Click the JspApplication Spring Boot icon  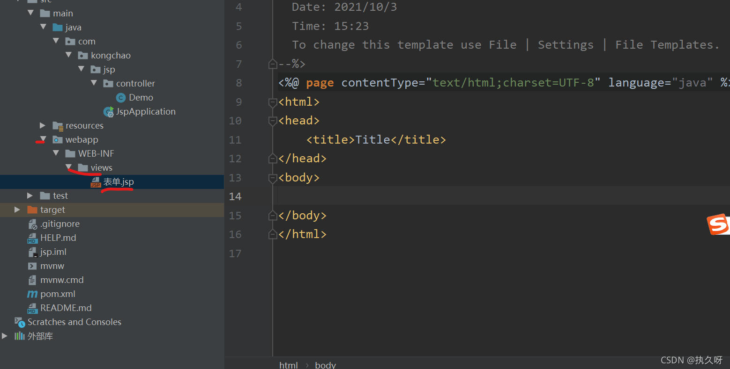108,112
